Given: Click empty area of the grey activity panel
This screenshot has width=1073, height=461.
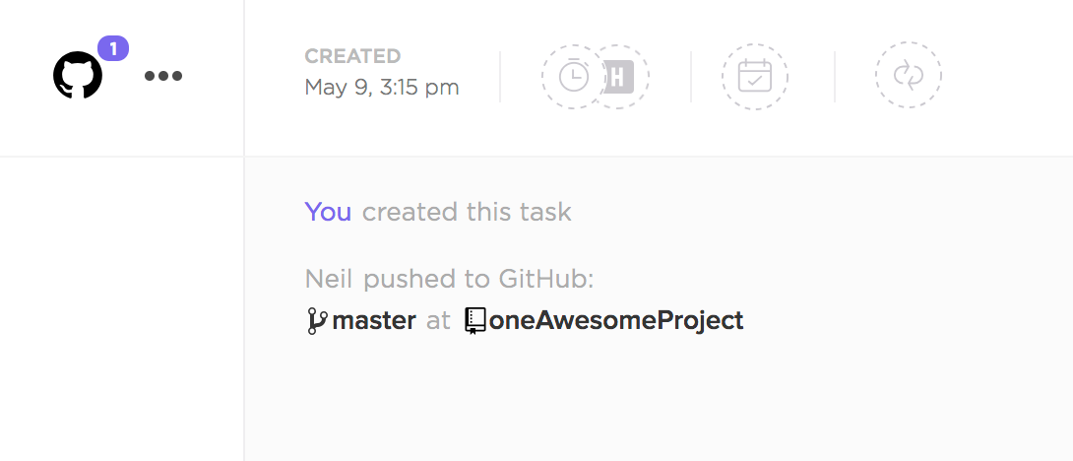Looking at the screenshot, I should (x=788, y=394).
